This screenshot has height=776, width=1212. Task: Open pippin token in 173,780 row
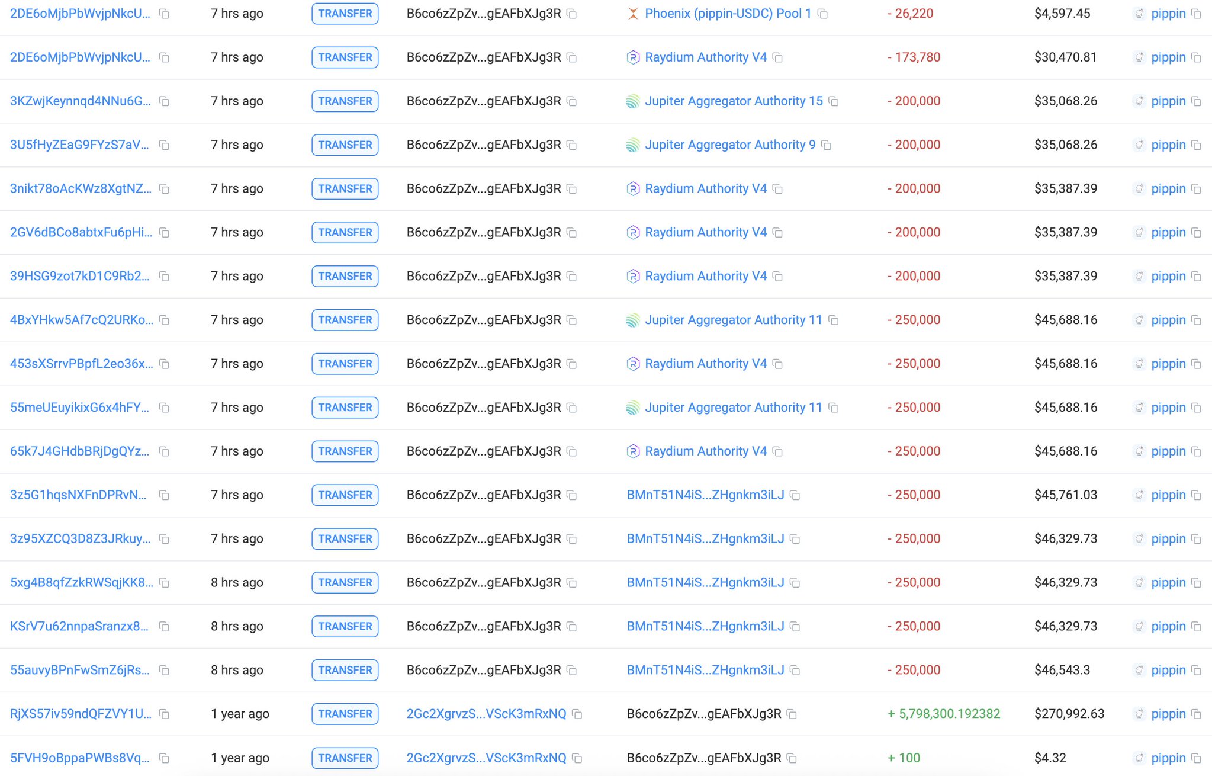point(1168,57)
